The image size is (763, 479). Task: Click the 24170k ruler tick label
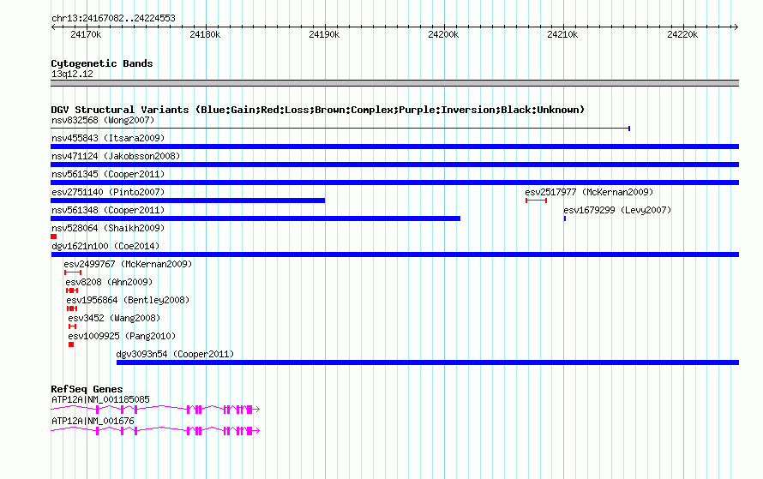tap(86, 34)
